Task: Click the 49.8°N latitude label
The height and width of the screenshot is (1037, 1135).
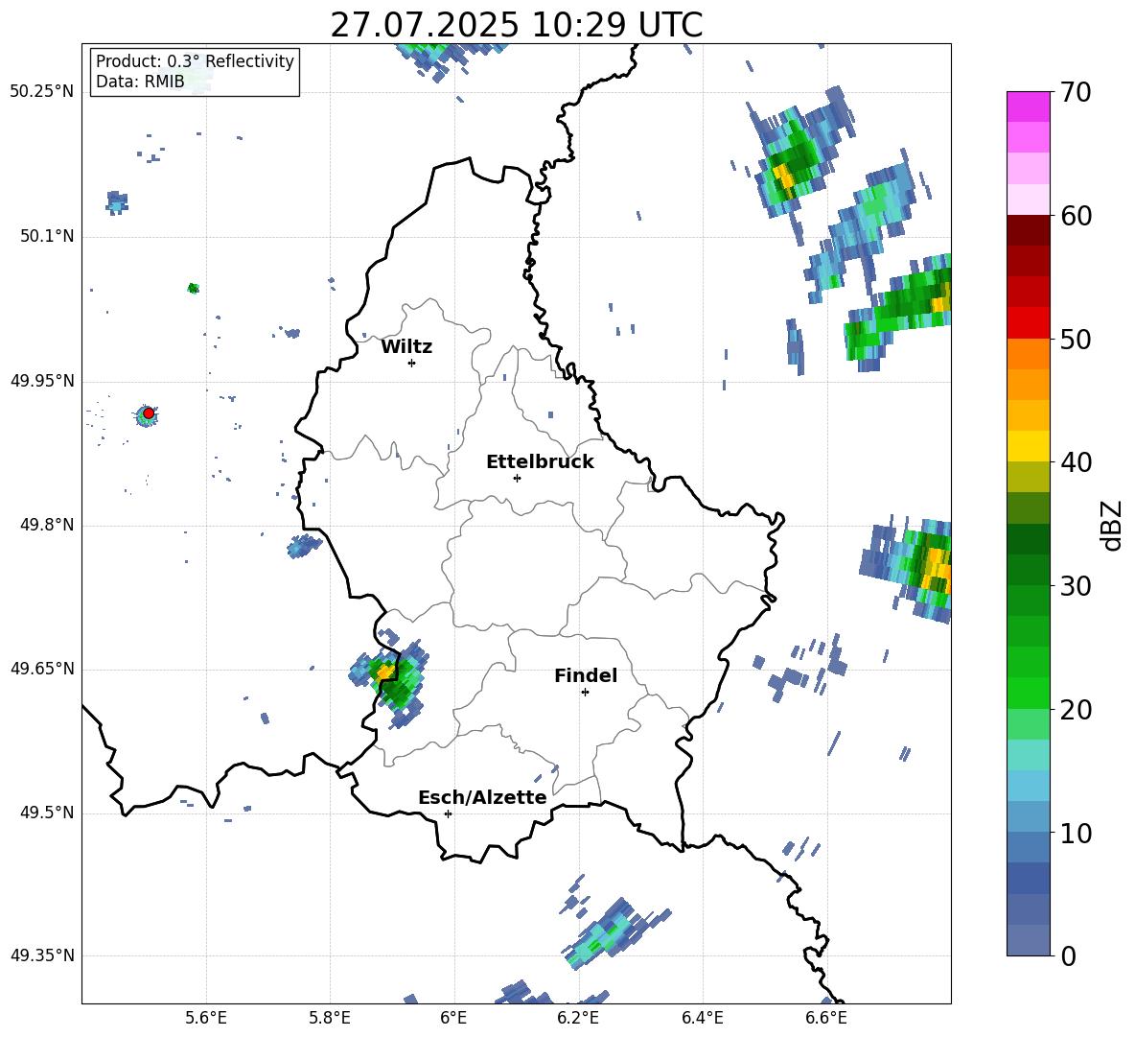Action: click(x=47, y=525)
